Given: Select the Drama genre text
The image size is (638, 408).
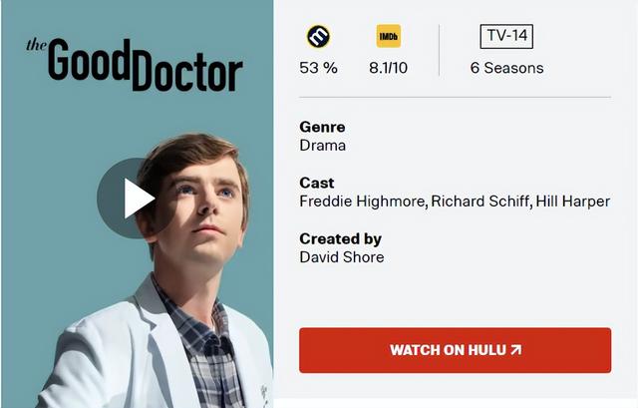Looking at the screenshot, I should (323, 146).
